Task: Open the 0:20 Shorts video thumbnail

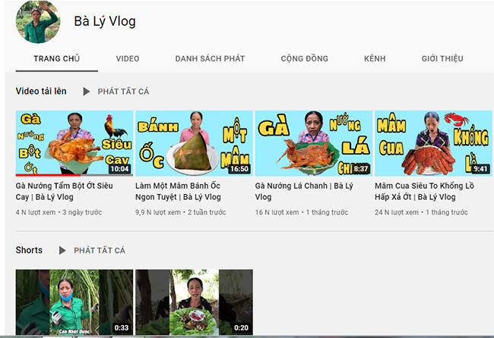Action: [194, 302]
